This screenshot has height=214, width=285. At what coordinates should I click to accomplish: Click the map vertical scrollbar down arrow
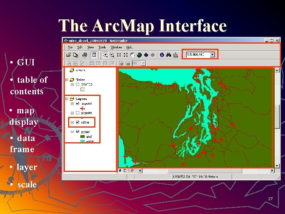(x=277, y=166)
